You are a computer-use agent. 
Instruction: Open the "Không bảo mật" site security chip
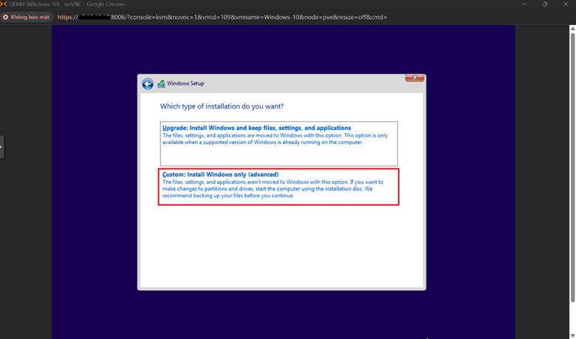pyautogui.click(x=27, y=16)
